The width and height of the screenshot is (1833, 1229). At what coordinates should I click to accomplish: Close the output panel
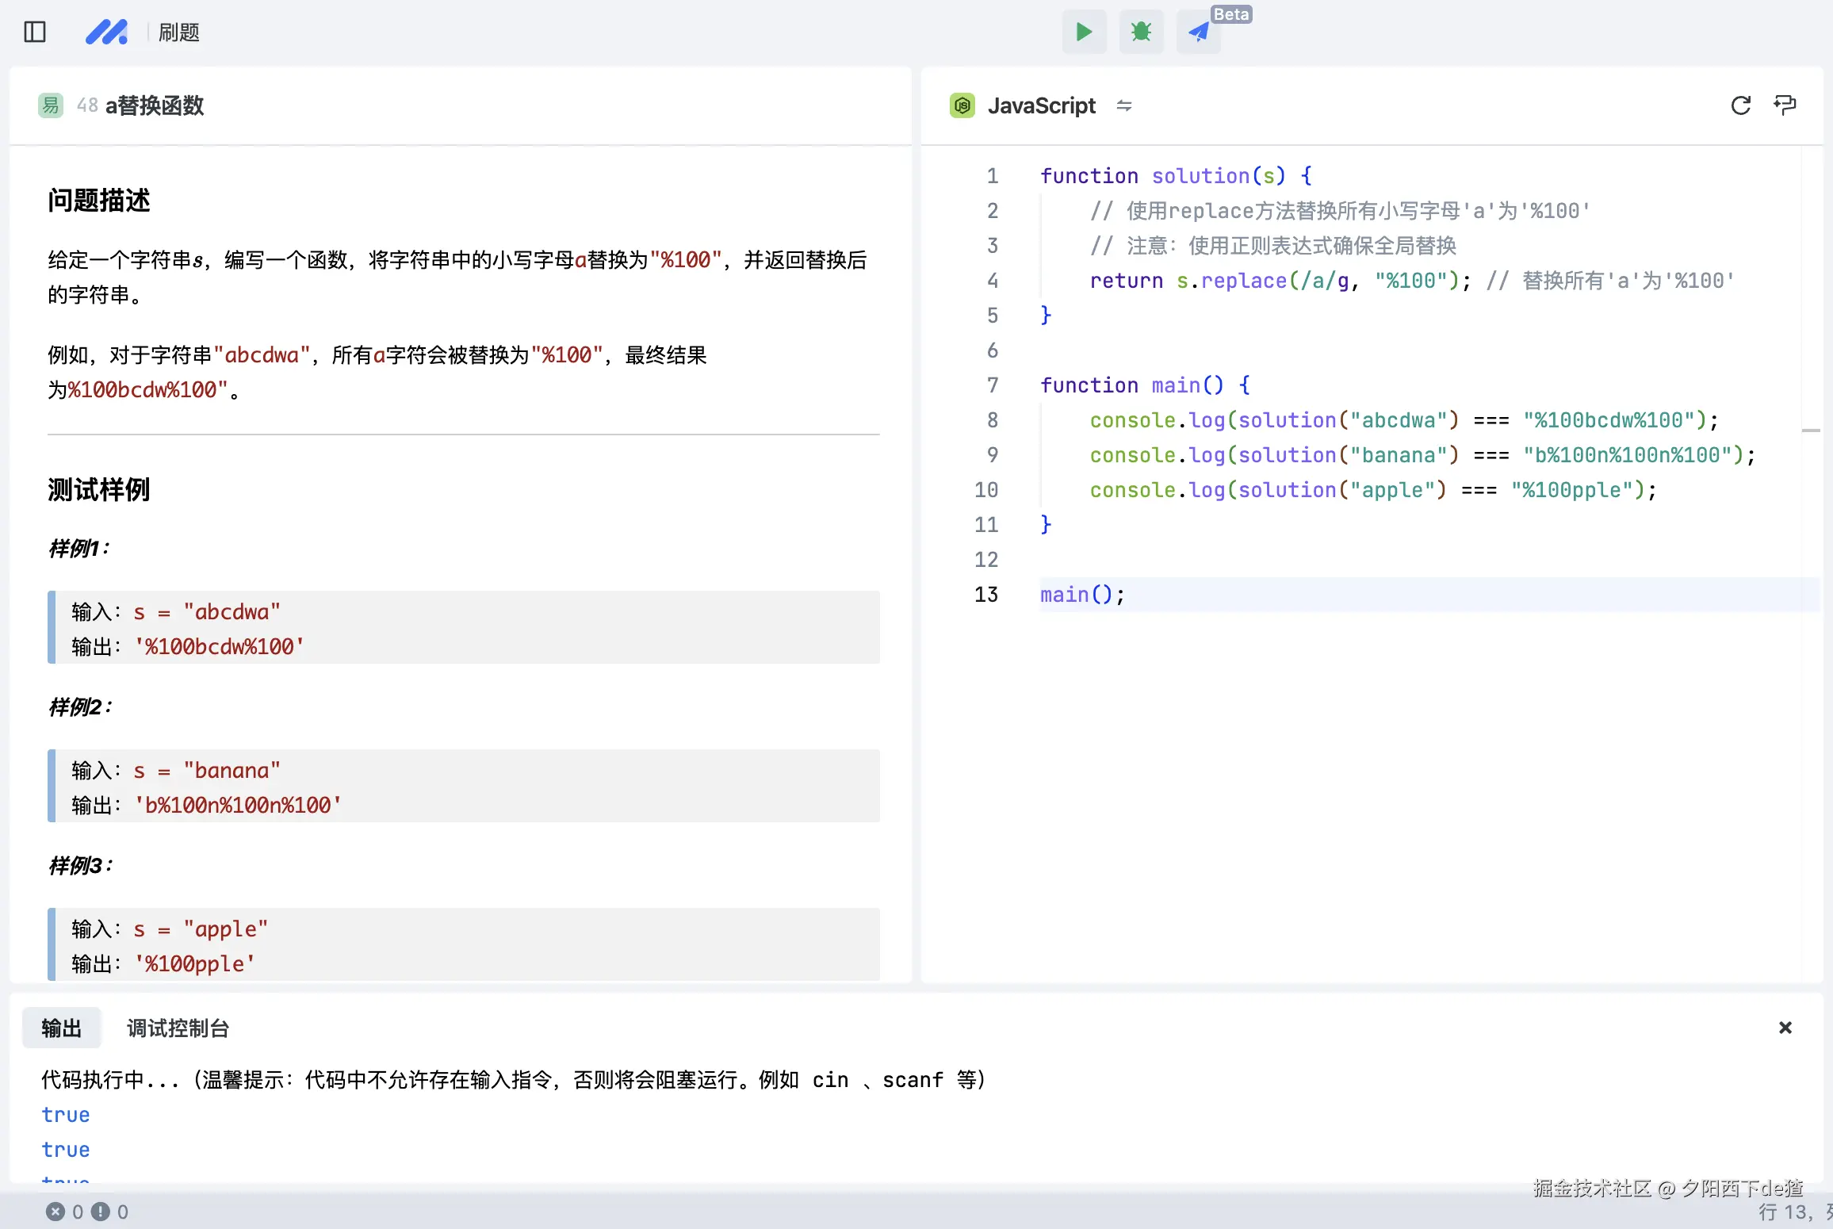[x=1785, y=1028]
